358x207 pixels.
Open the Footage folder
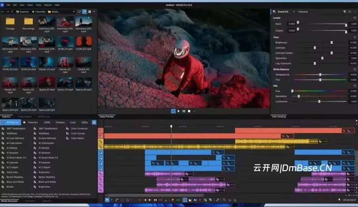pos(10,24)
